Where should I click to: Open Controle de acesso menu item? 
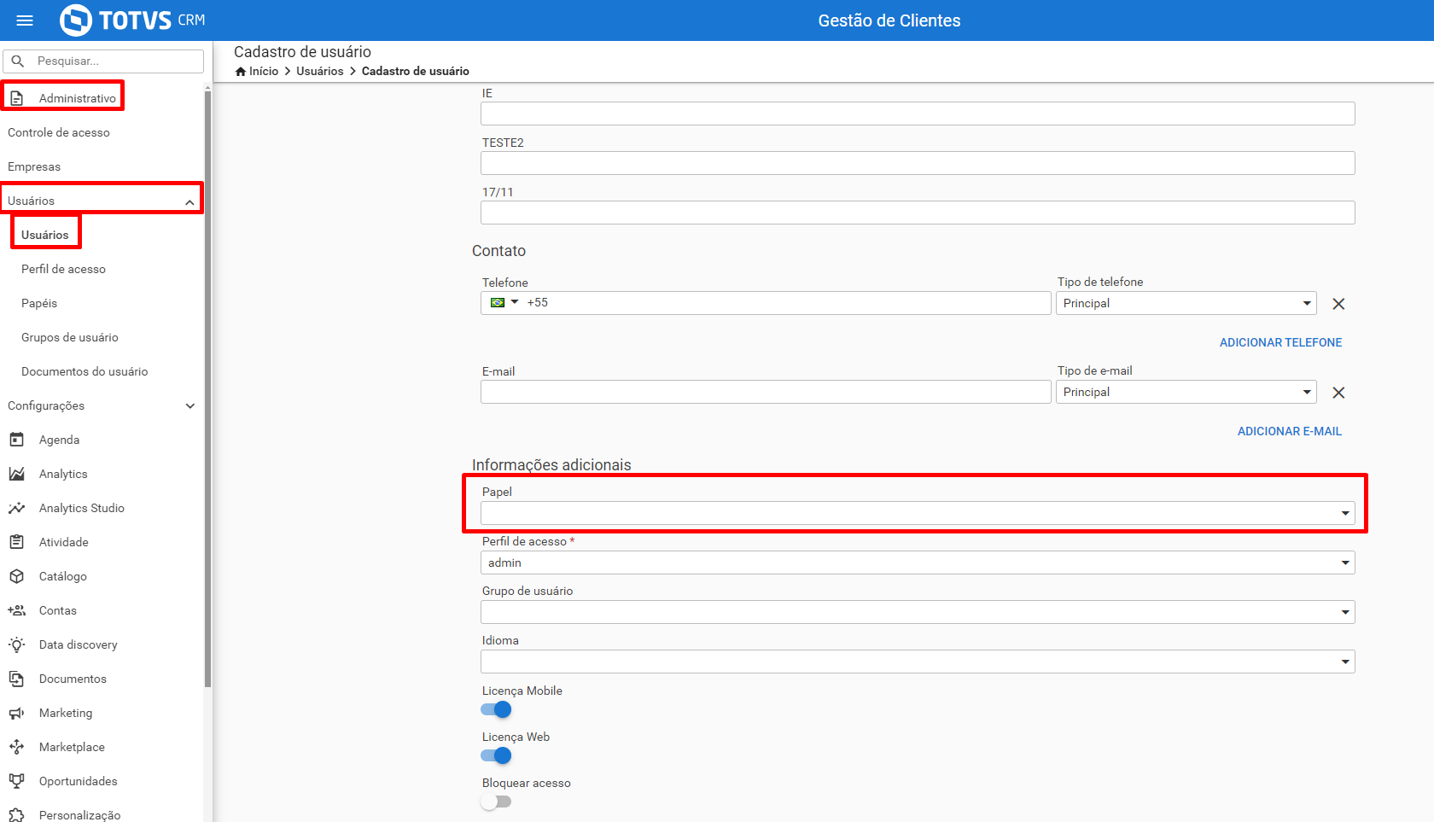pyautogui.click(x=59, y=132)
